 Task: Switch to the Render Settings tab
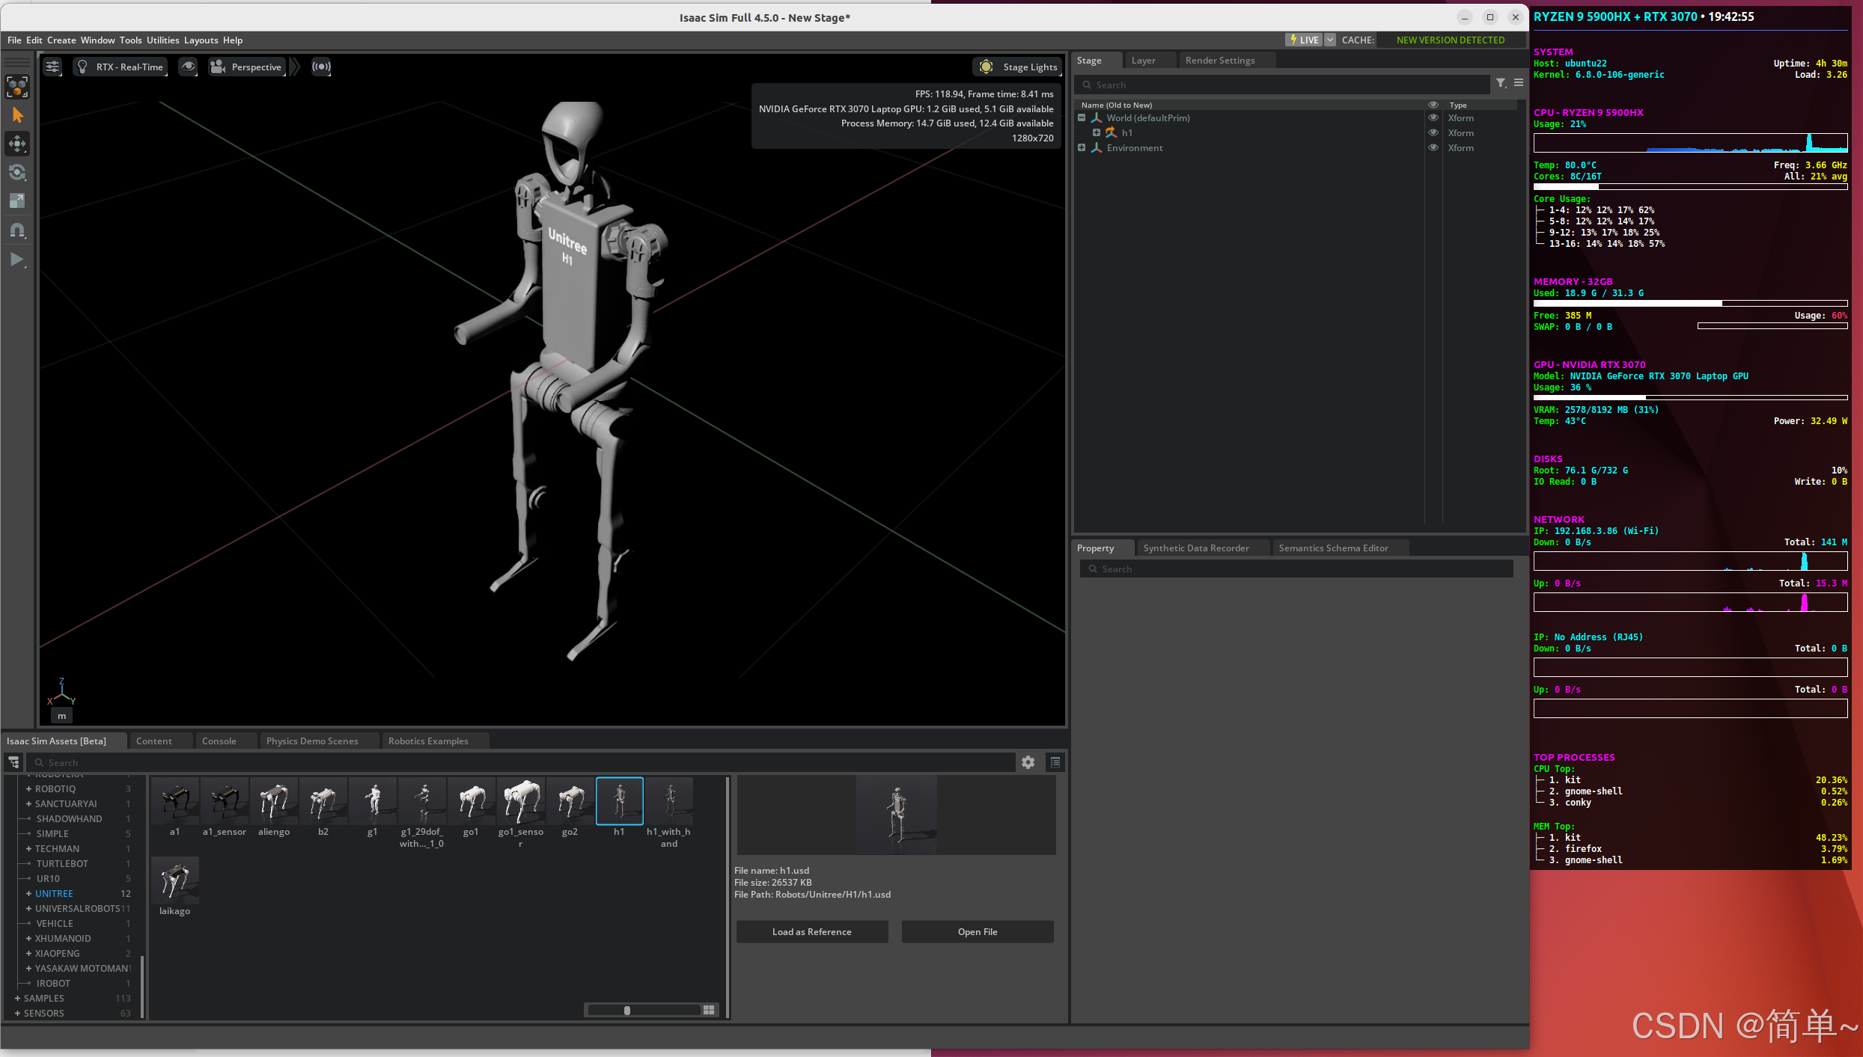tap(1220, 61)
